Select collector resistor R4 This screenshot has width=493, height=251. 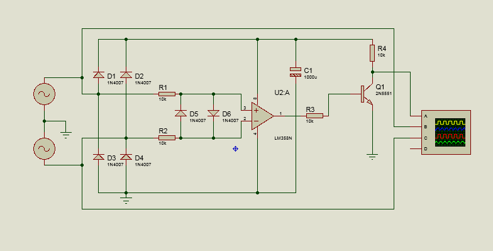(372, 53)
